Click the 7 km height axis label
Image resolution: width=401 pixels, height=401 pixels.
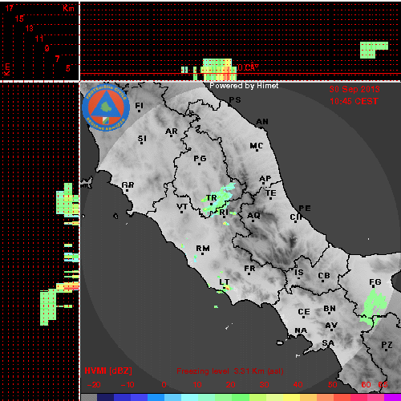tap(57, 59)
